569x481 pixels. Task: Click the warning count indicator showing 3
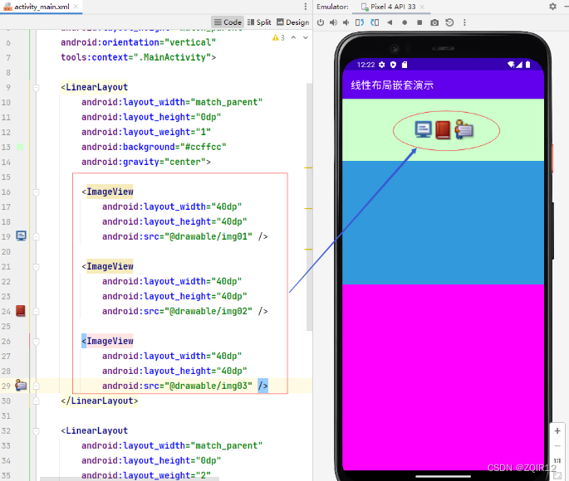click(278, 37)
